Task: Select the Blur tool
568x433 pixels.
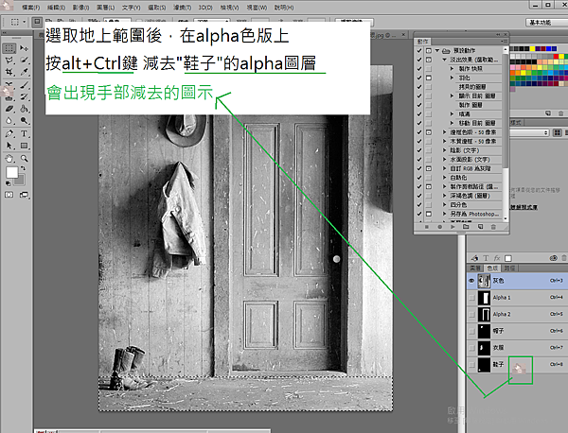Action: point(9,121)
